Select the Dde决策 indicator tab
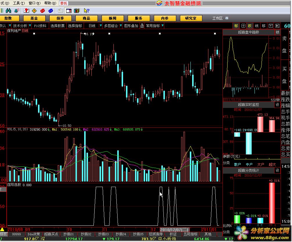Image resolution: width=292 pixels, height=242 pixels. coord(34,234)
